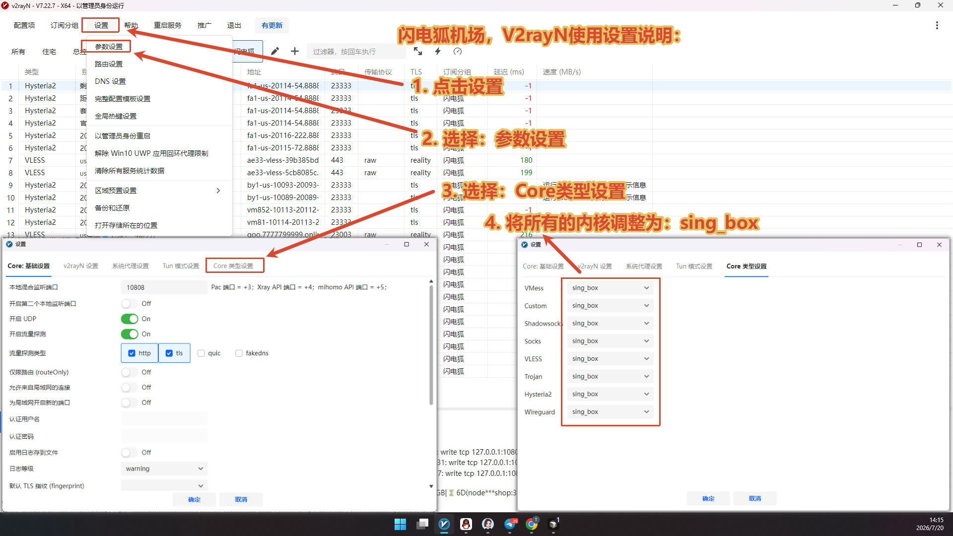Open the warning log level dropdown
This screenshot has width=953, height=536.
pyautogui.click(x=164, y=469)
